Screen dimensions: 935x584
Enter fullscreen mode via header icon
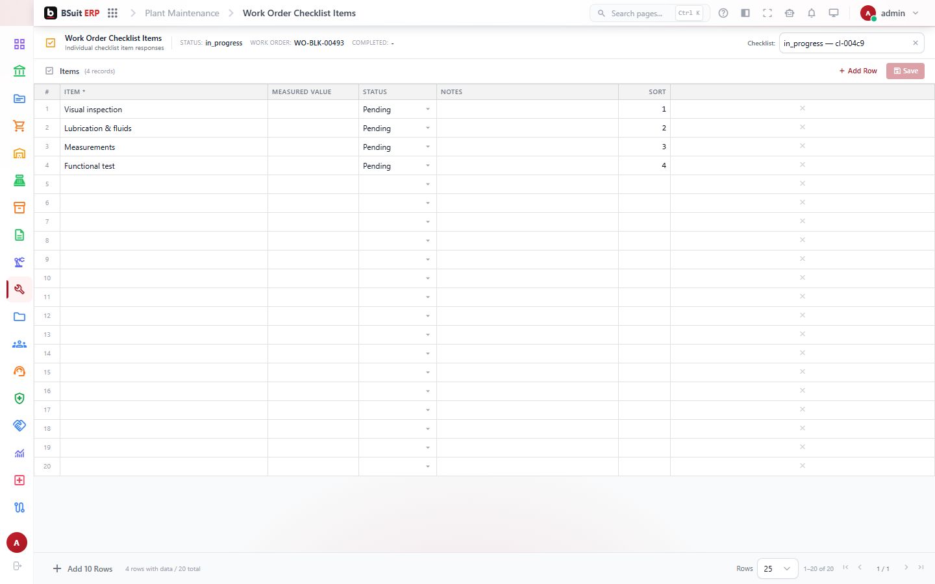767,13
